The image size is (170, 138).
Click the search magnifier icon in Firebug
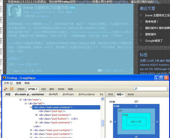136,89
